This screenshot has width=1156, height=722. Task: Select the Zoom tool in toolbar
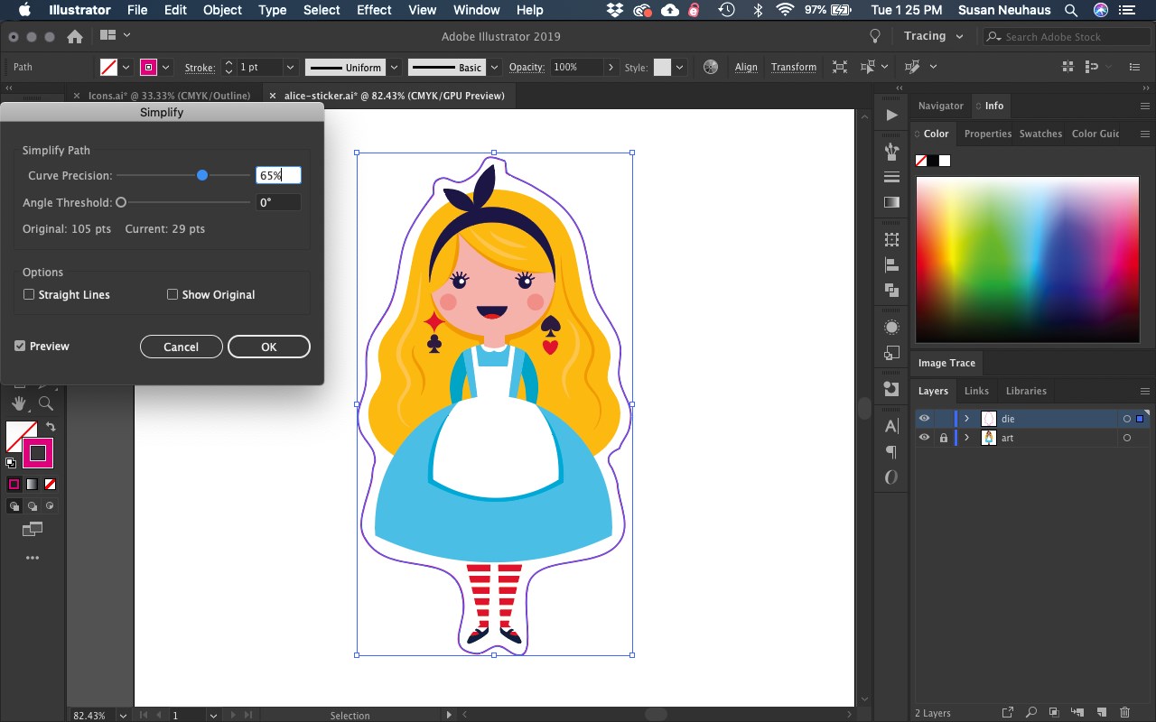[x=45, y=403]
